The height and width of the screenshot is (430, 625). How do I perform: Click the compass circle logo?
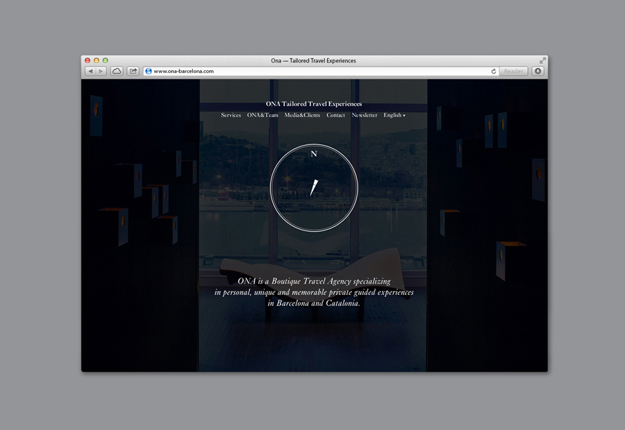314,187
